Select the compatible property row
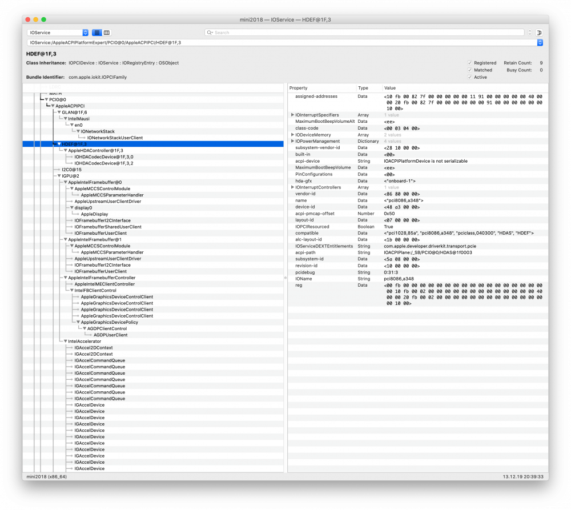 418,233
